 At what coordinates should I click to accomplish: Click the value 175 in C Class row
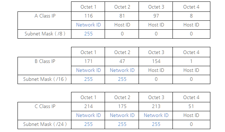point(122,106)
